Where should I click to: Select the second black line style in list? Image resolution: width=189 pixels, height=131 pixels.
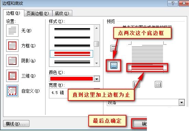[x=72, y=37]
